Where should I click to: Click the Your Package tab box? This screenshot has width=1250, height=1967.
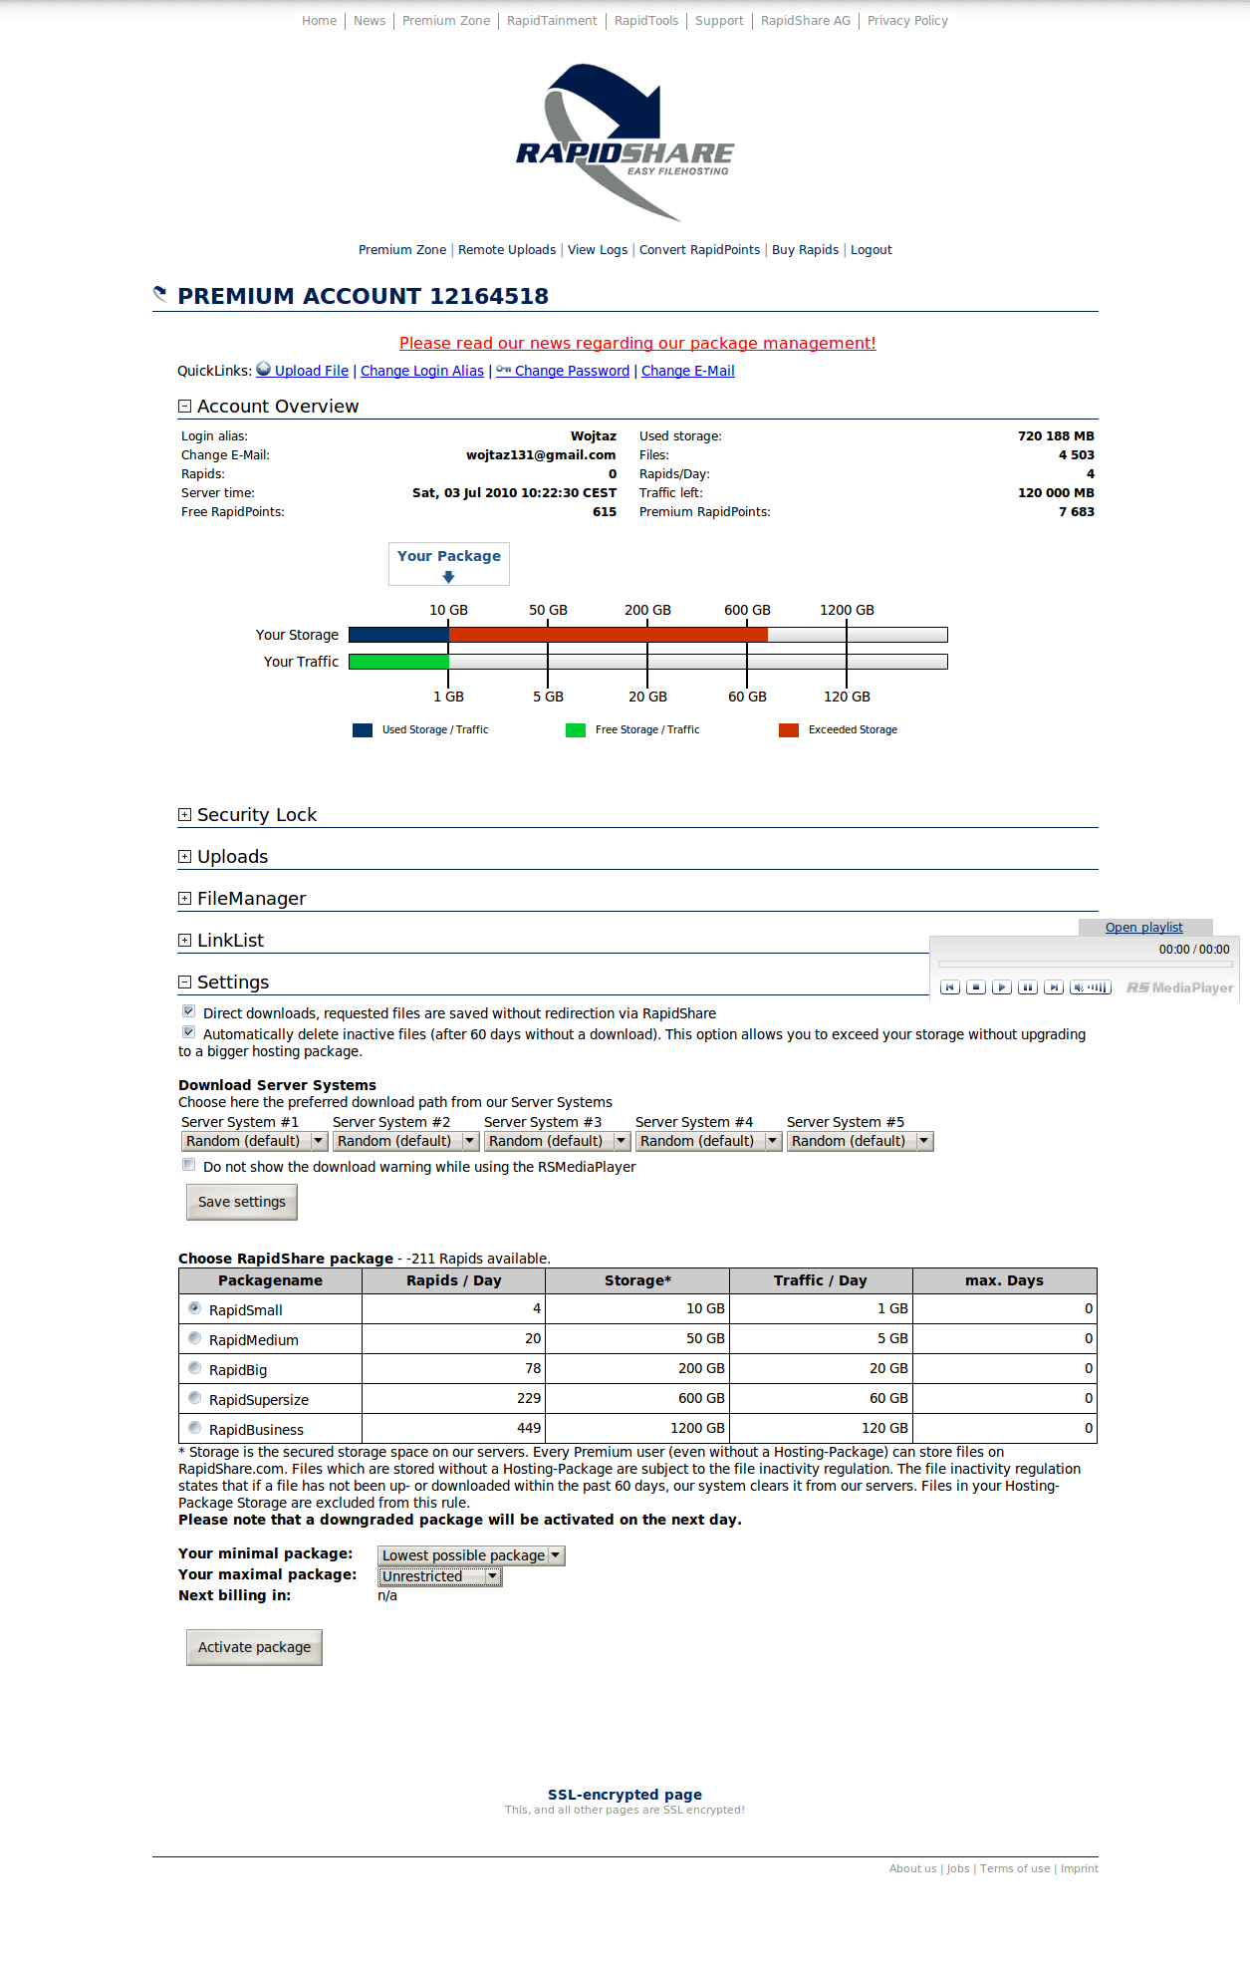tap(449, 564)
